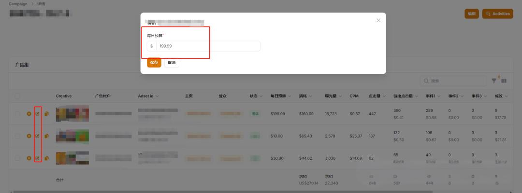Open 事件3 column header dropdown
Image resolution: width=522 pixels, height=193 pixels.
click(x=484, y=96)
